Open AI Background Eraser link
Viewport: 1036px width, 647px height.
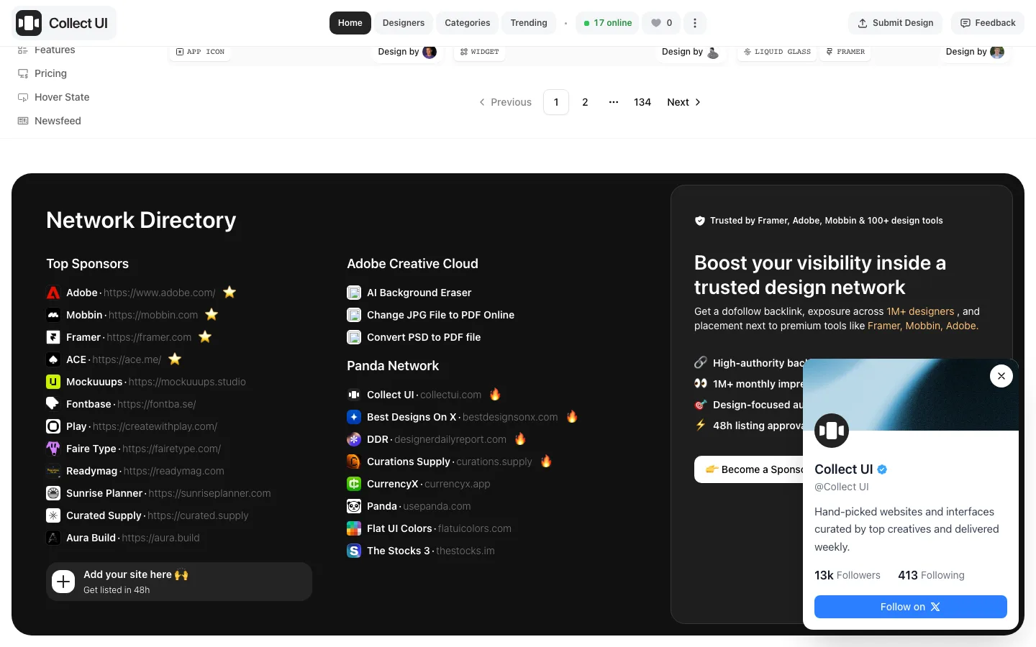coord(409,293)
